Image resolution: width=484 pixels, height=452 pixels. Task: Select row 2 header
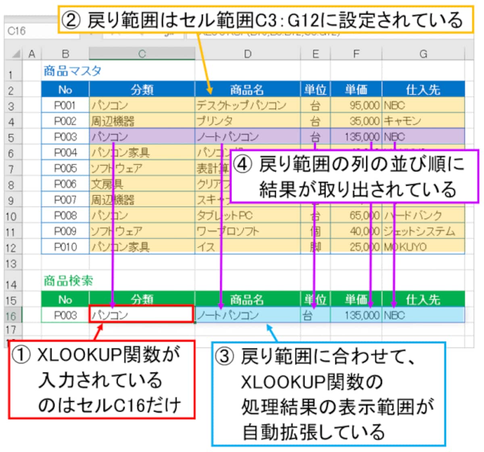coord(13,90)
